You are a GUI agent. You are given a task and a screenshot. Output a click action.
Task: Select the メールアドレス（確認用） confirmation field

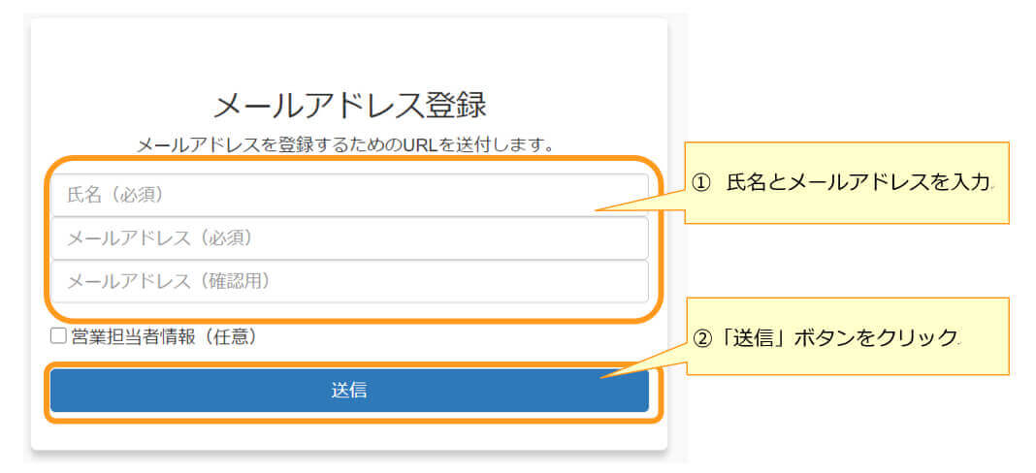point(349,282)
